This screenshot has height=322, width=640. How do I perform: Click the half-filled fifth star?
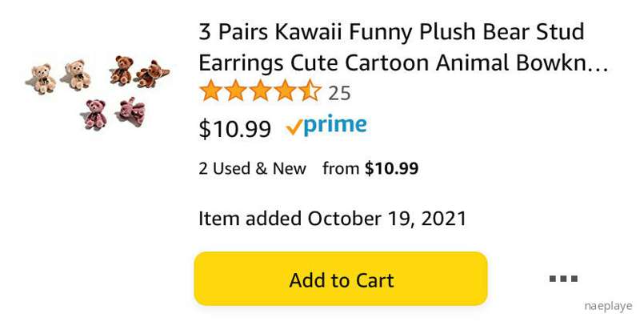click(x=310, y=91)
